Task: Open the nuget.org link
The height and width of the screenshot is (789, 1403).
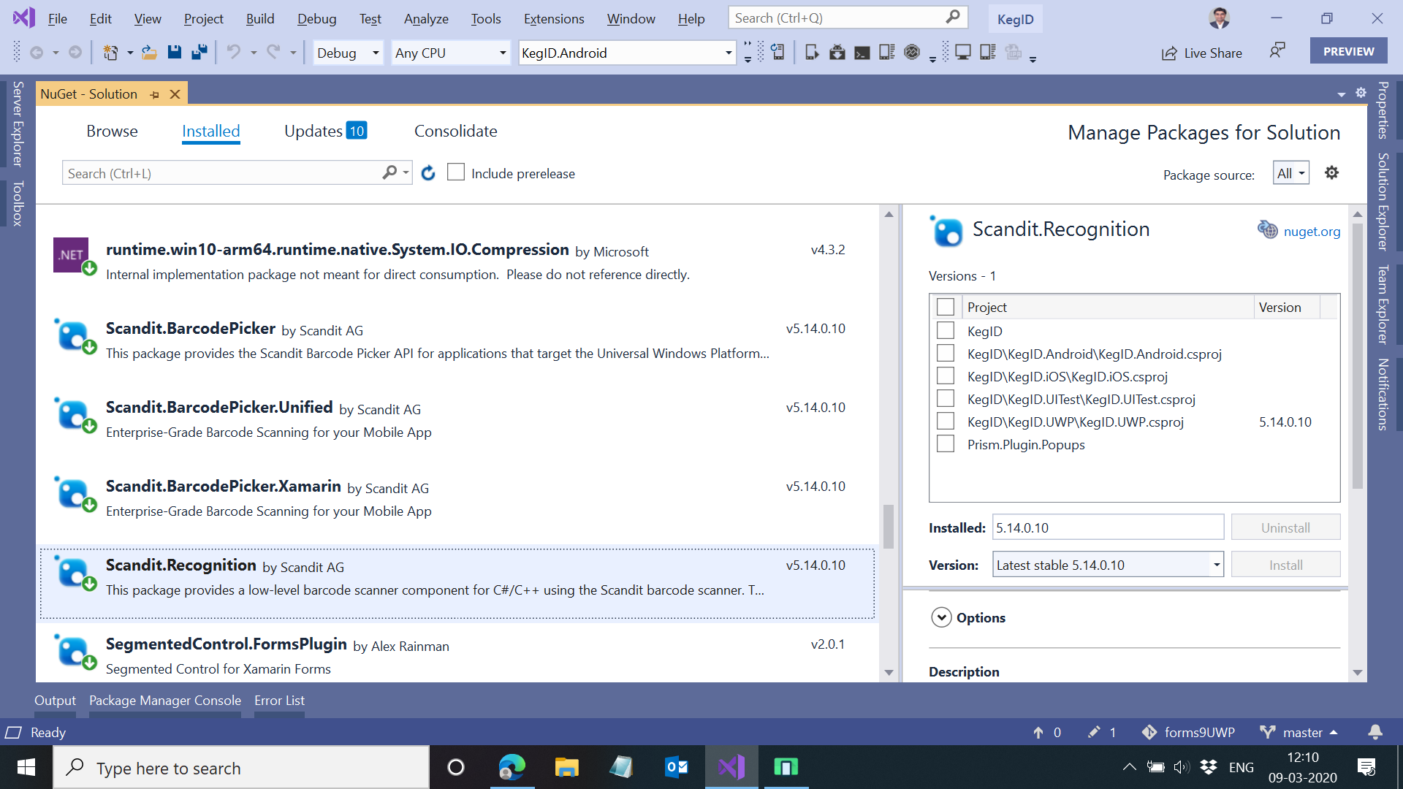Action: 1312,232
